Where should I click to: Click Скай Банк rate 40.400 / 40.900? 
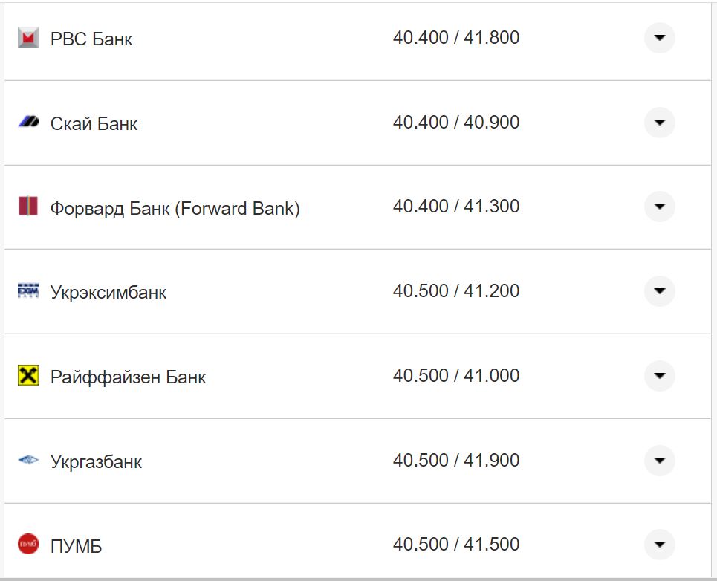point(456,122)
